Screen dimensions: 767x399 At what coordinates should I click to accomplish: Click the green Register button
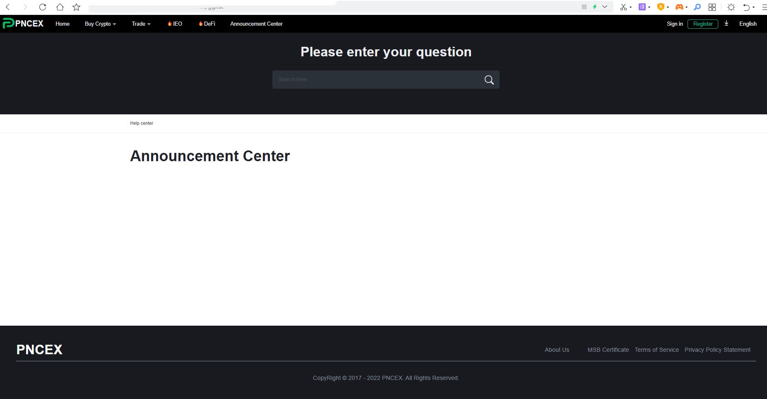(702, 24)
